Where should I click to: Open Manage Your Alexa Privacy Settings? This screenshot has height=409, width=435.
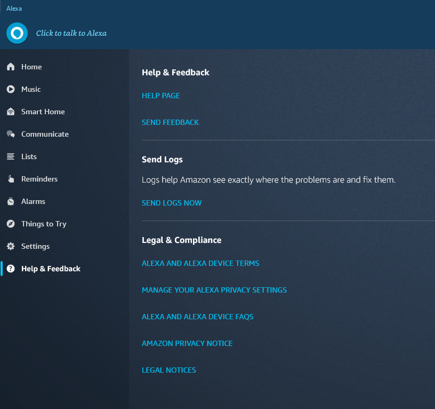(x=214, y=290)
